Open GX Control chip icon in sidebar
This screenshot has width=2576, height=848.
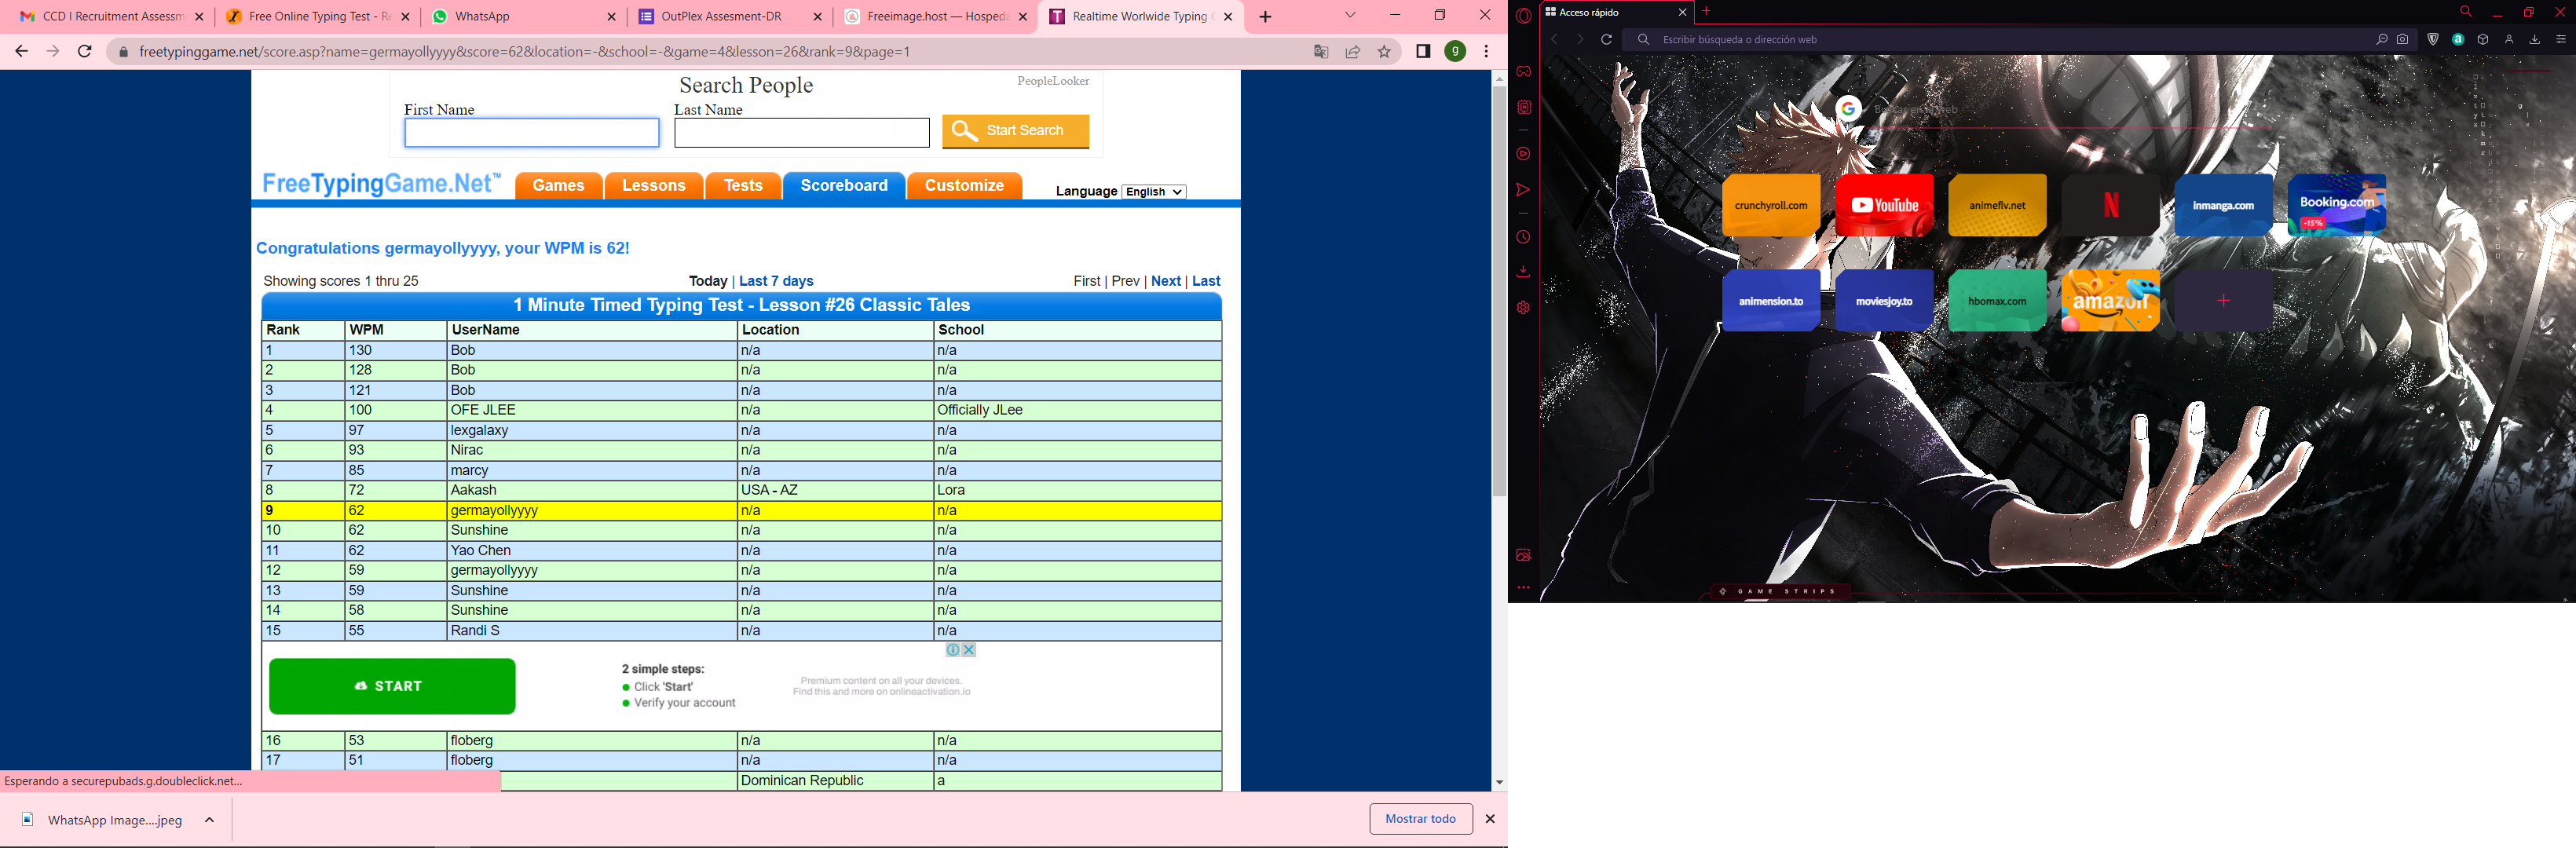[1523, 107]
